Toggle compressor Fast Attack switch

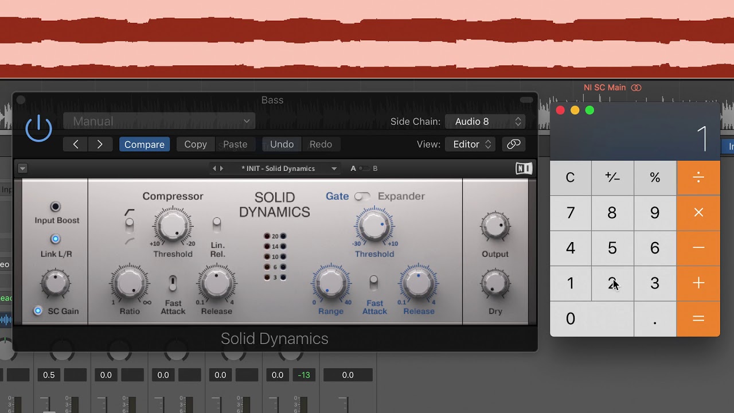[173, 283]
